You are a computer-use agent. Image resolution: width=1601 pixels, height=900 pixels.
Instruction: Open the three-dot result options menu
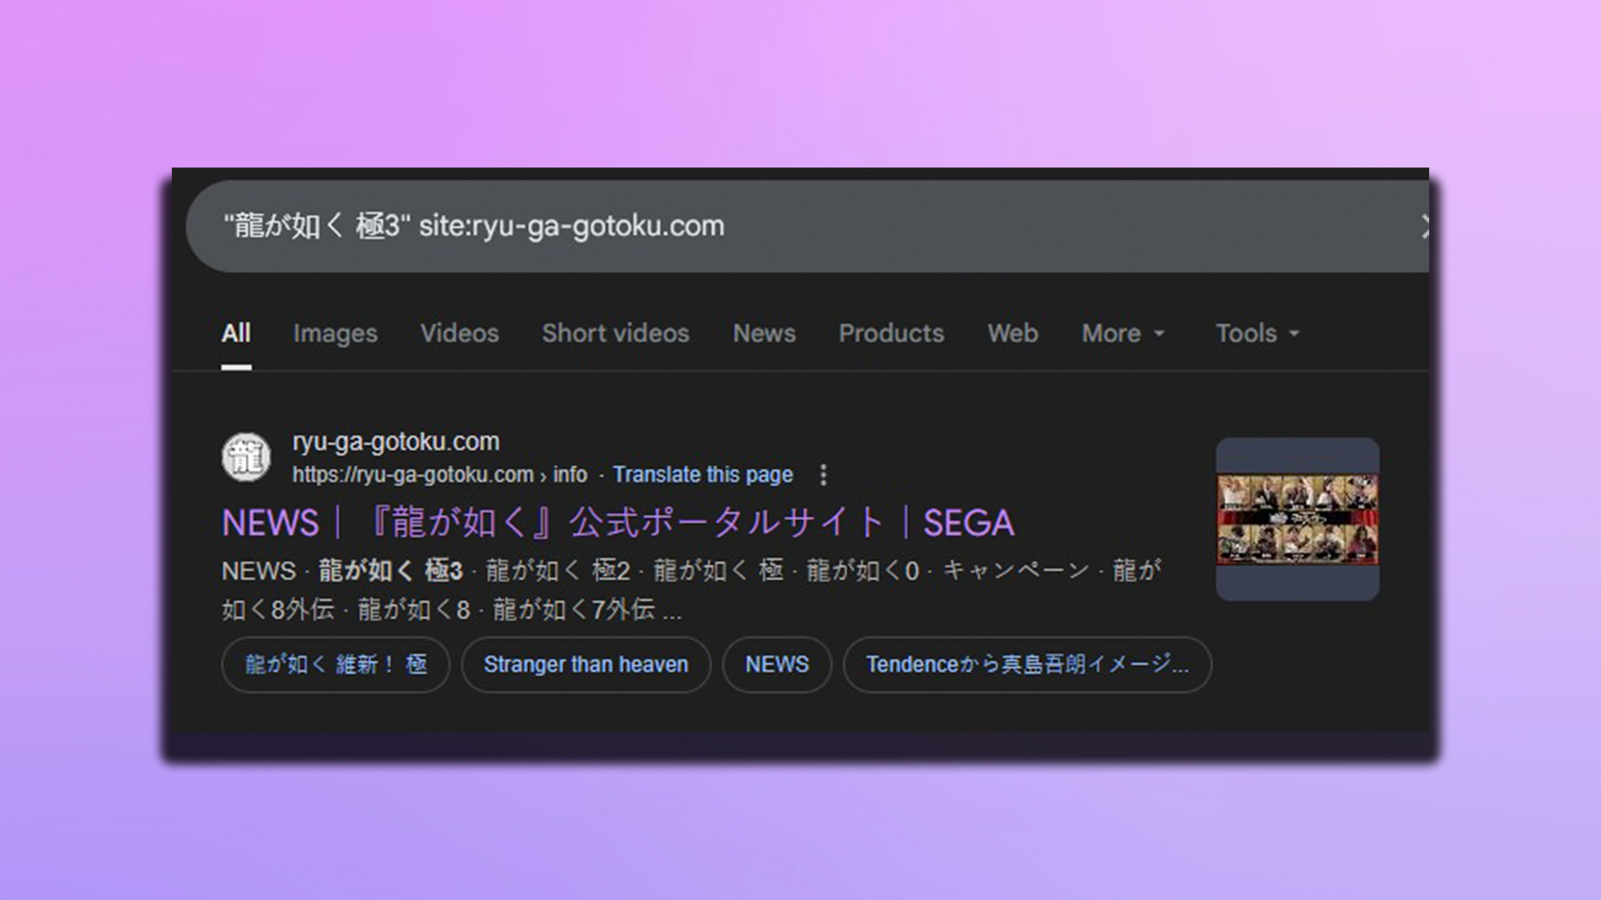823,474
